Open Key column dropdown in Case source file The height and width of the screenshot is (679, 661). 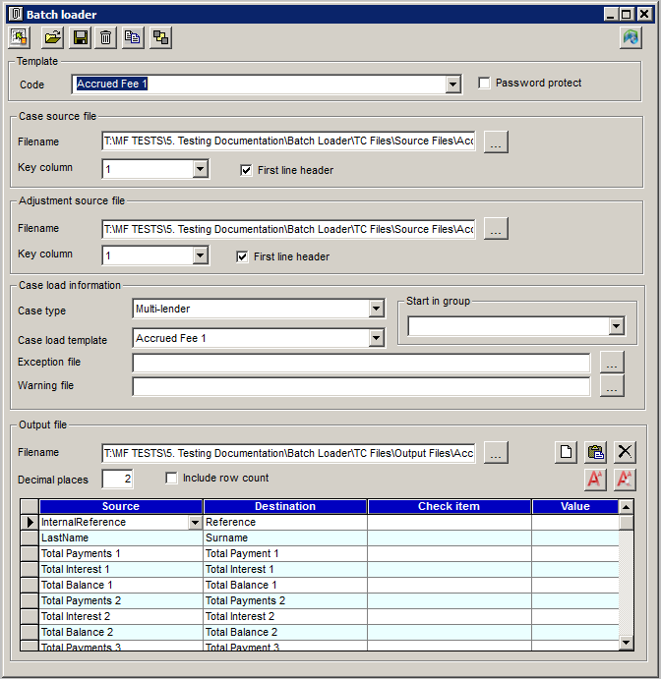click(200, 168)
